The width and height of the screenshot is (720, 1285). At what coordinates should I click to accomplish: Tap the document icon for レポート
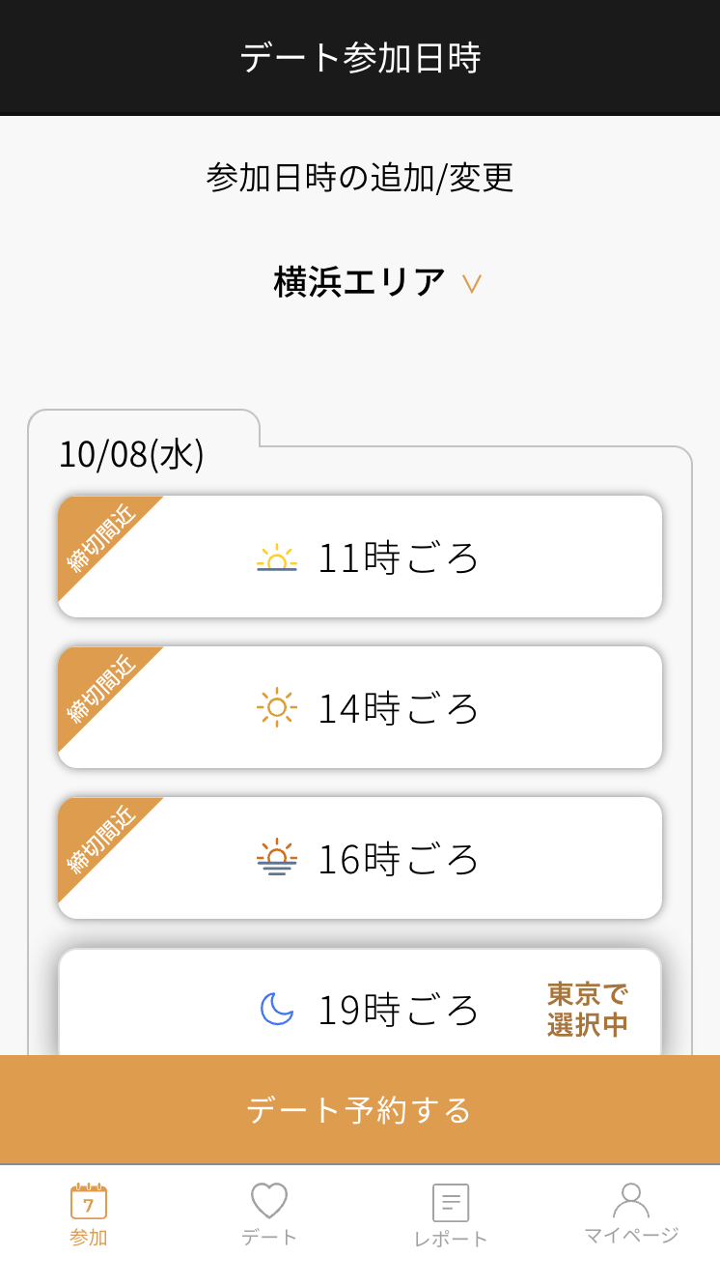[451, 1203]
